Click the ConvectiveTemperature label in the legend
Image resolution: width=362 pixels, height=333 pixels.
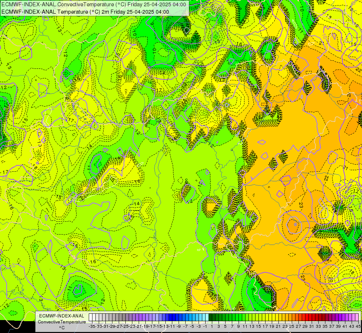click(x=62, y=322)
